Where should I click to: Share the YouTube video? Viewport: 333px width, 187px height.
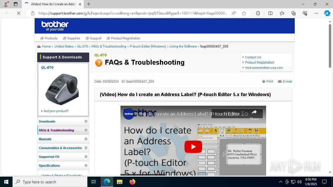254,115
